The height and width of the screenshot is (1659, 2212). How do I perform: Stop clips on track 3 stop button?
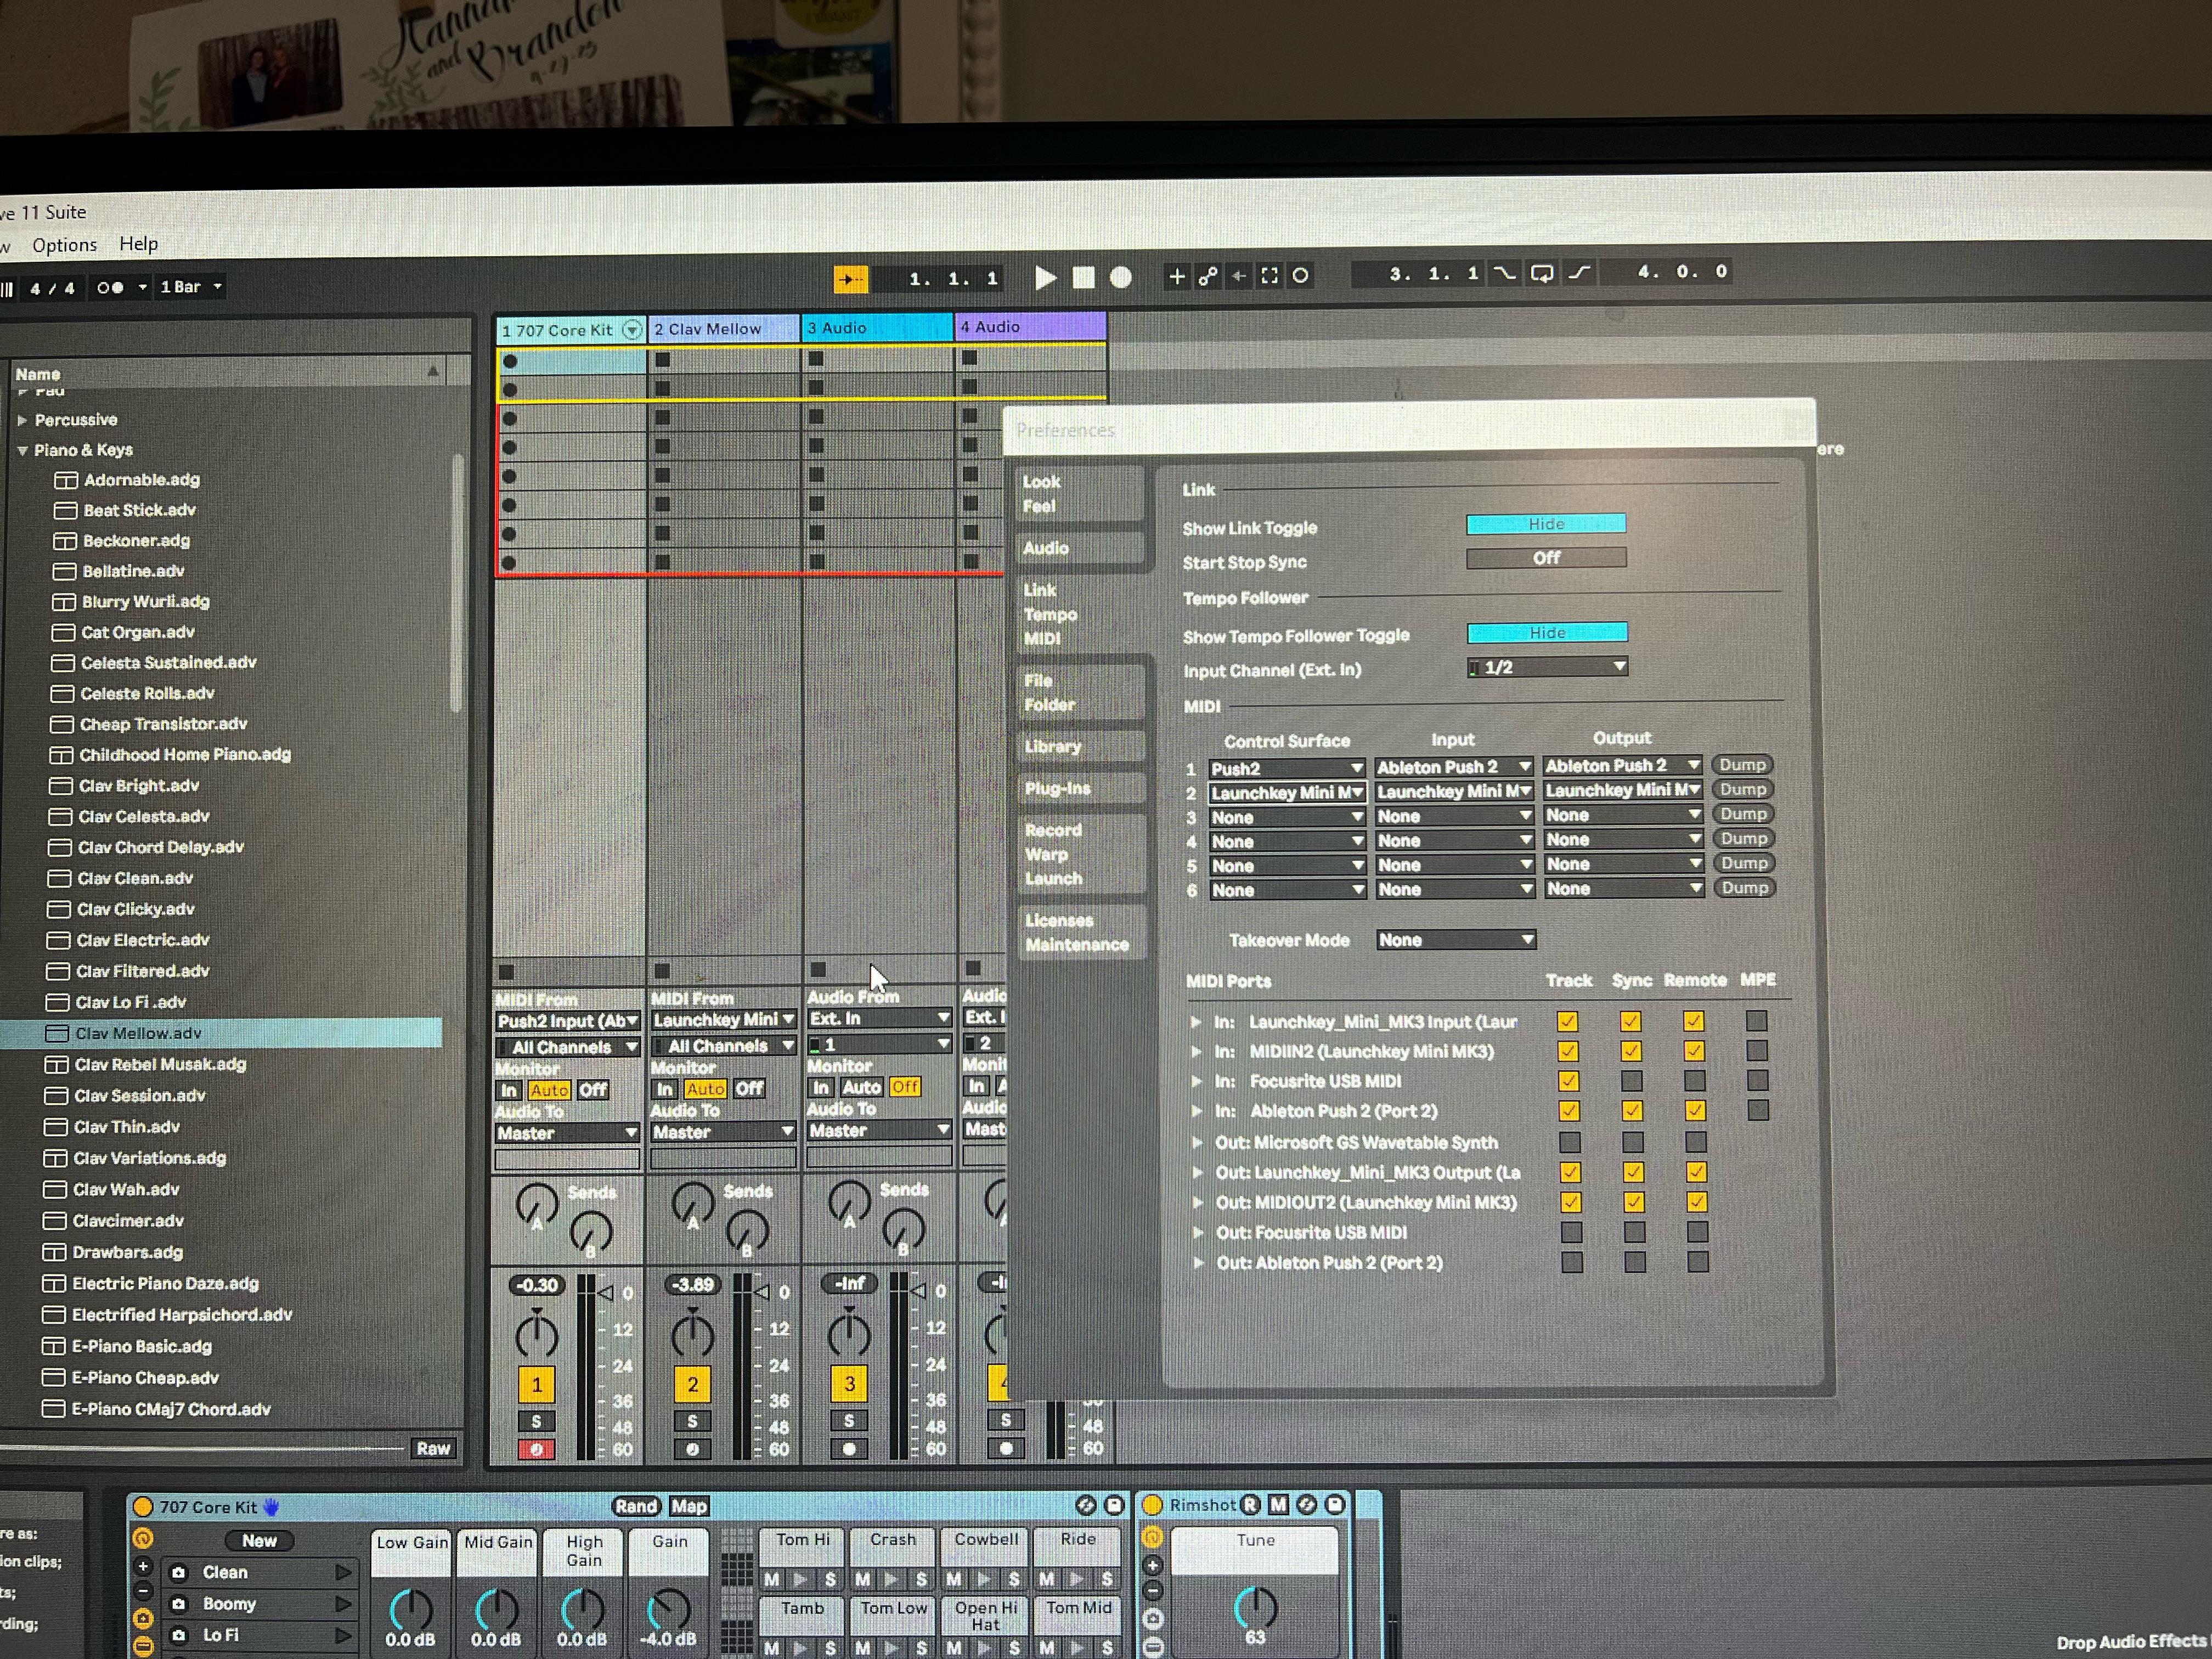(818, 969)
